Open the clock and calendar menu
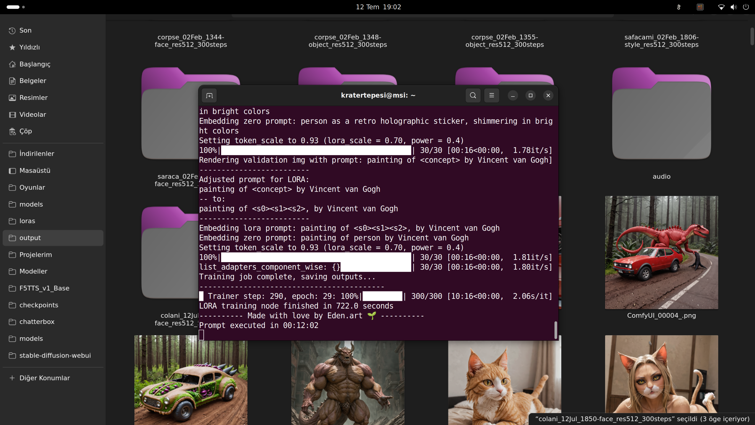Screen dimensions: 755x425 (x=378, y=7)
